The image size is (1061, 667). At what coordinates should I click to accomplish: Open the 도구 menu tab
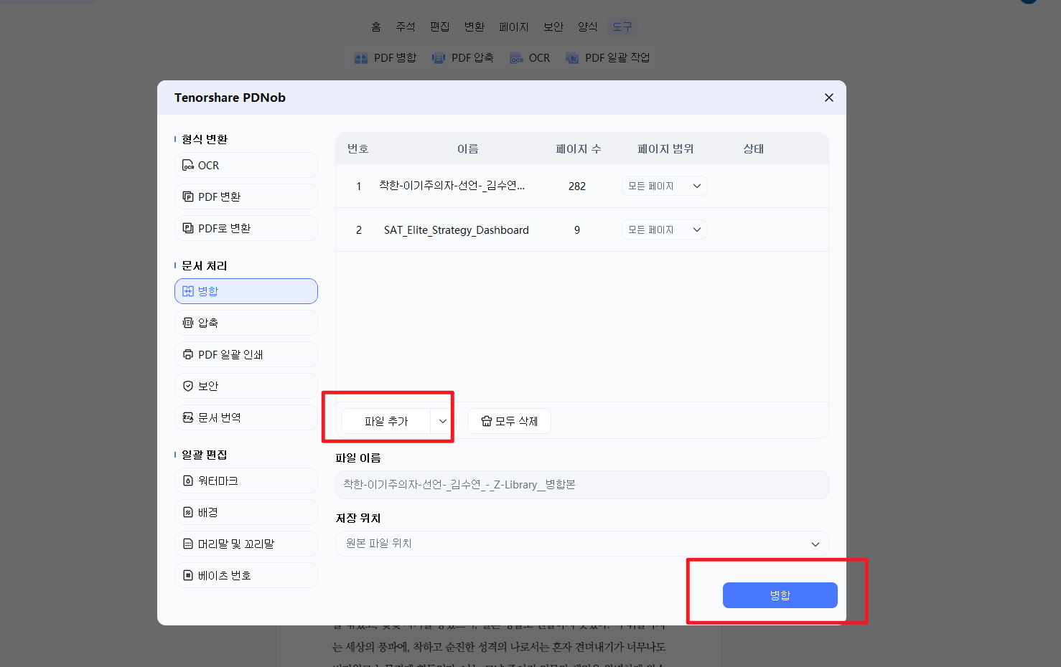click(x=622, y=27)
